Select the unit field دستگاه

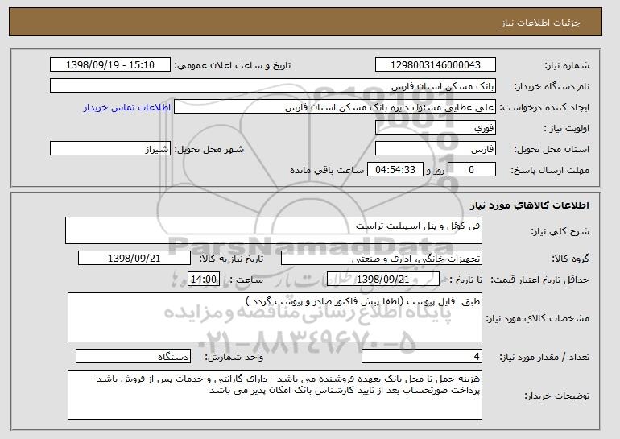coord(133,356)
